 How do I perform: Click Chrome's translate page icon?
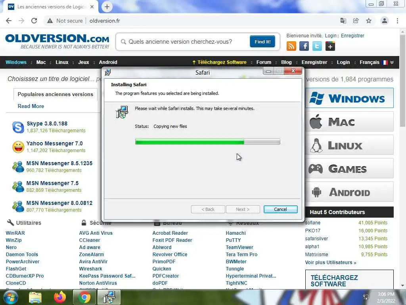pos(343,21)
